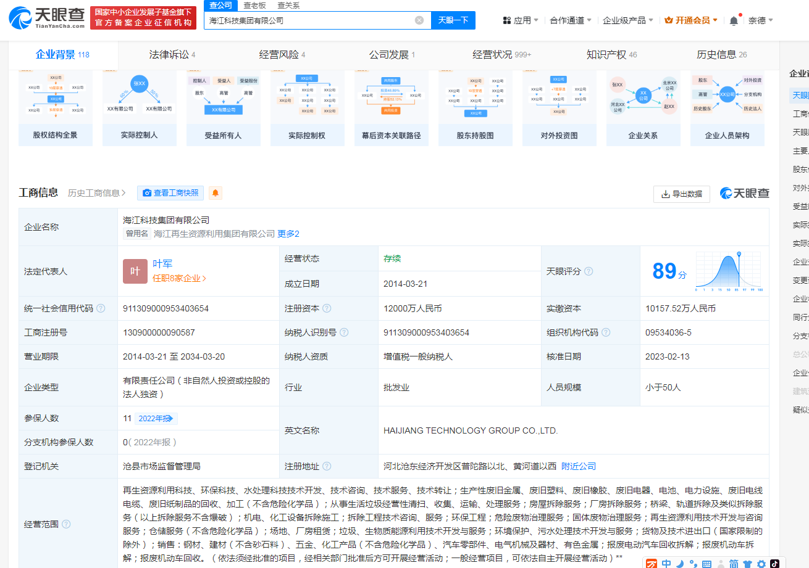
Task: Click the orange alert bell beside 查看工商快照
Action: tap(216, 193)
